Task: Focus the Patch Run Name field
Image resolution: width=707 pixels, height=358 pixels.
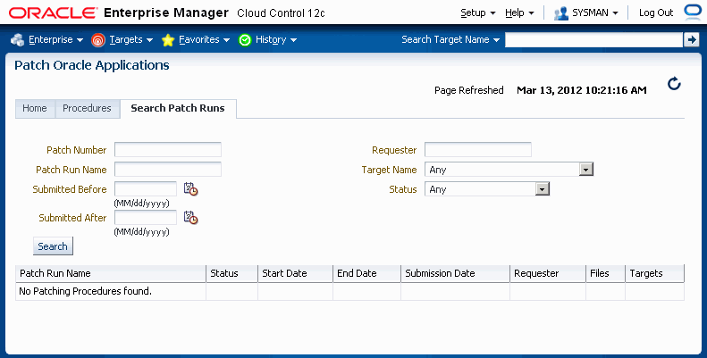Action: click(168, 170)
